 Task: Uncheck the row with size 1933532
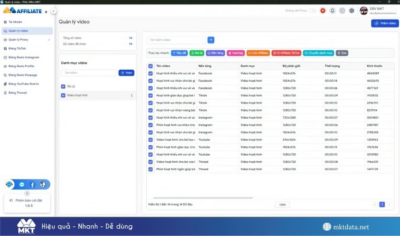coord(151,96)
